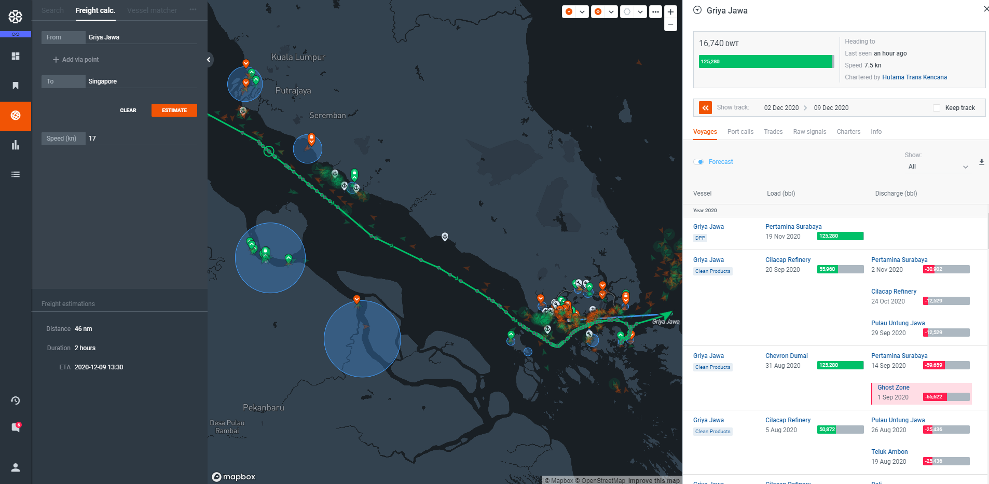Open the bar chart analytics sidebar icon

point(16,145)
